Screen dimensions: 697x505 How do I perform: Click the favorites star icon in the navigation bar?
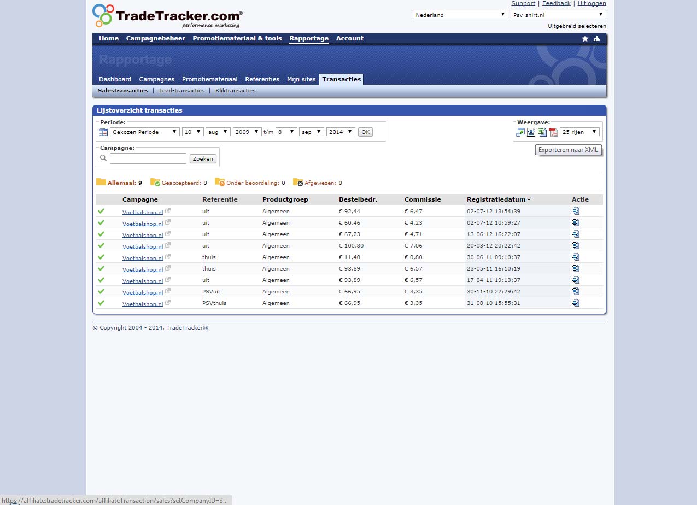(585, 39)
